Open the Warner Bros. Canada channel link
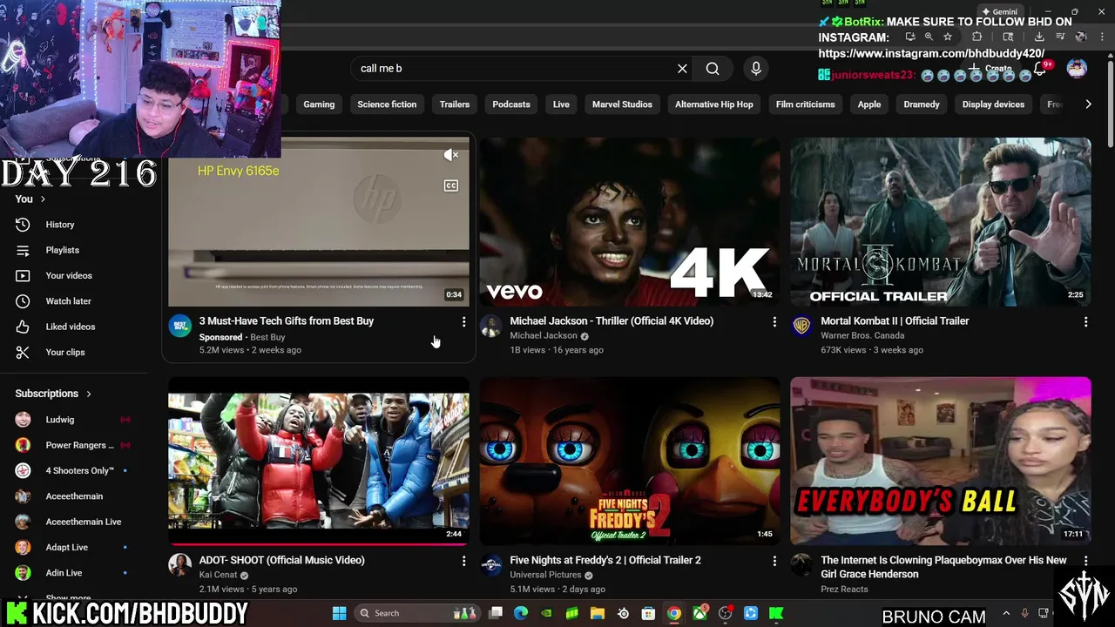1115x627 pixels. 862,336
